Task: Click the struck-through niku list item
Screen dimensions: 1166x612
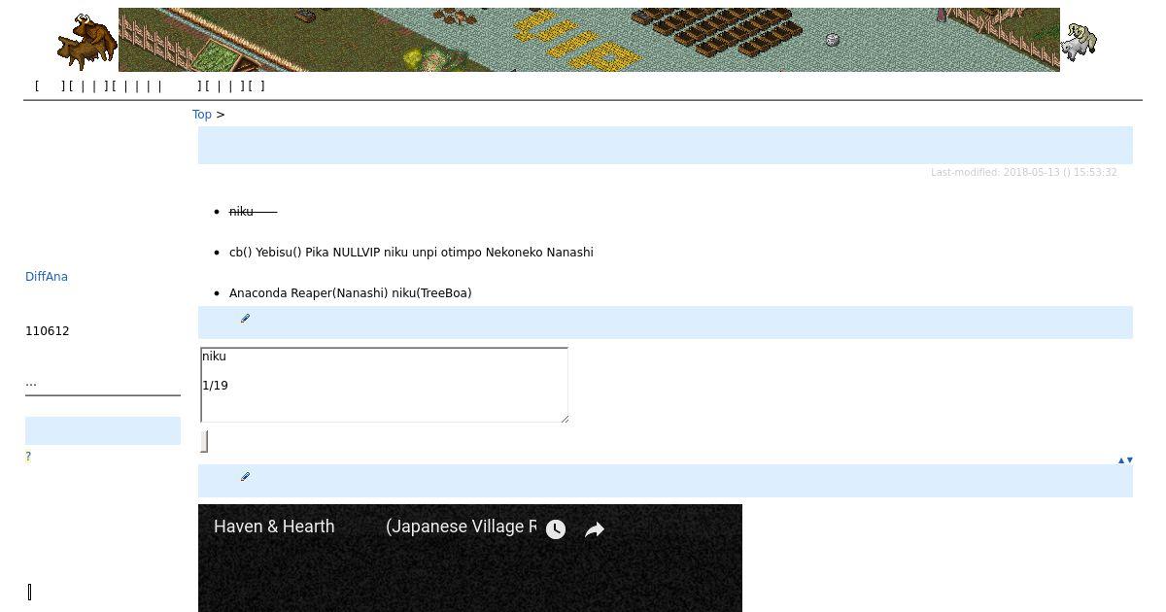Action: coord(253,212)
